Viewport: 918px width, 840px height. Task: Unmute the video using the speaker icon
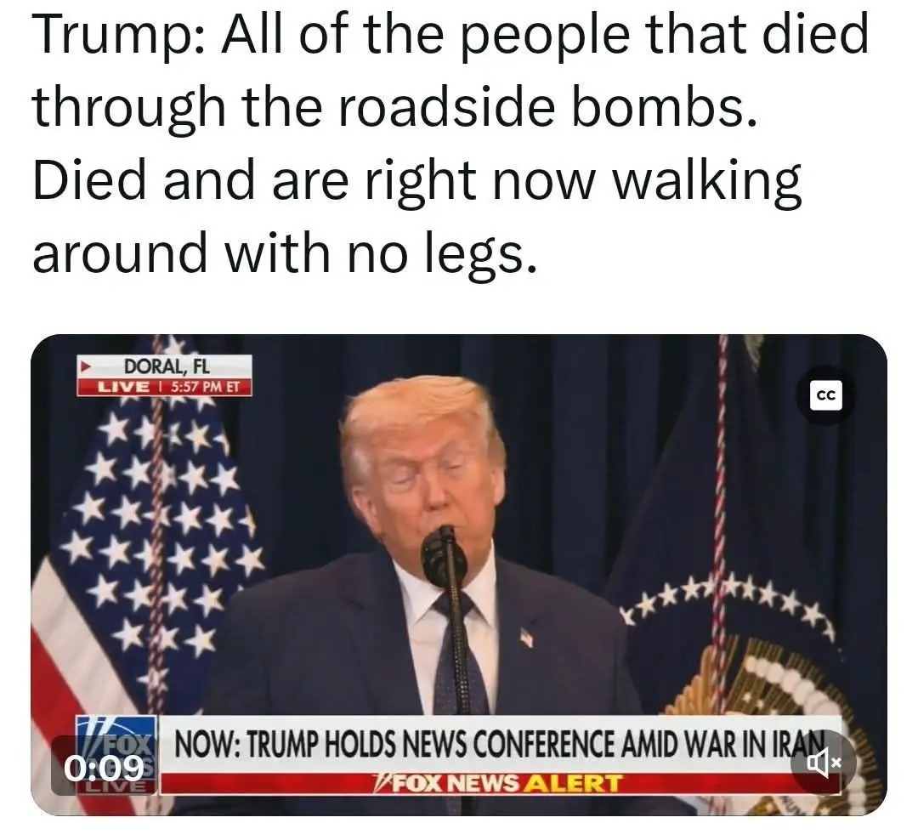pos(824,763)
